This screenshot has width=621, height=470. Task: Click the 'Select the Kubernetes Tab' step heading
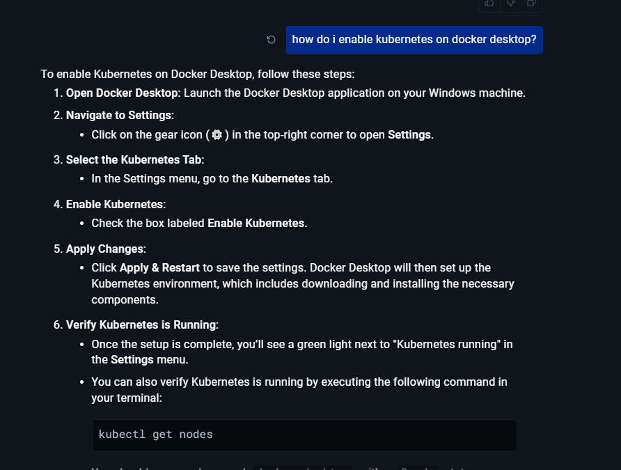point(134,160)
